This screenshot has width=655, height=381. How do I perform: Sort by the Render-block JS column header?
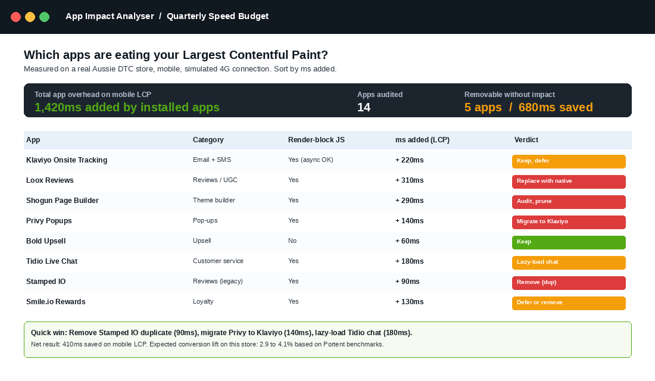click(316, 140)
